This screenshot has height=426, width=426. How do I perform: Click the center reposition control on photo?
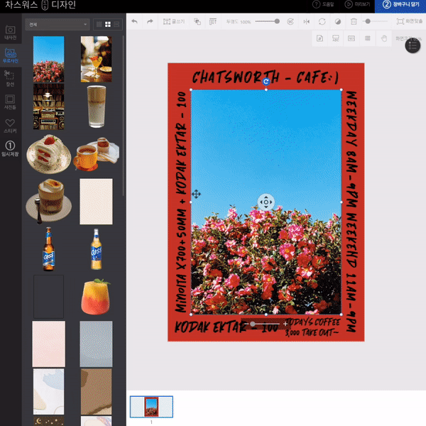pos(266,202)
